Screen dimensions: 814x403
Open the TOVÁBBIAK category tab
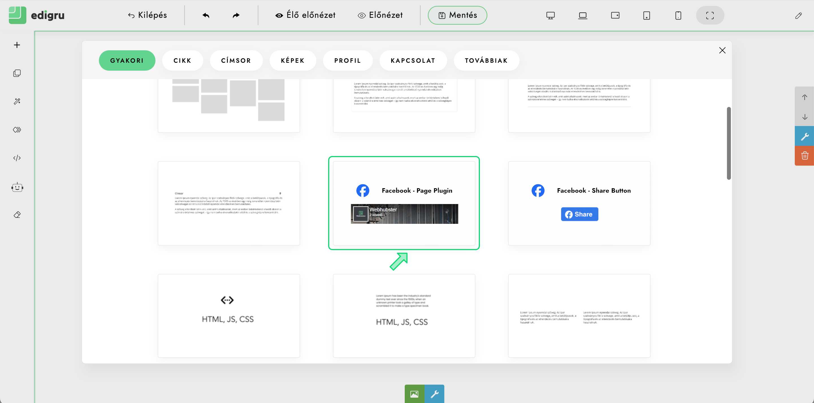486,60
